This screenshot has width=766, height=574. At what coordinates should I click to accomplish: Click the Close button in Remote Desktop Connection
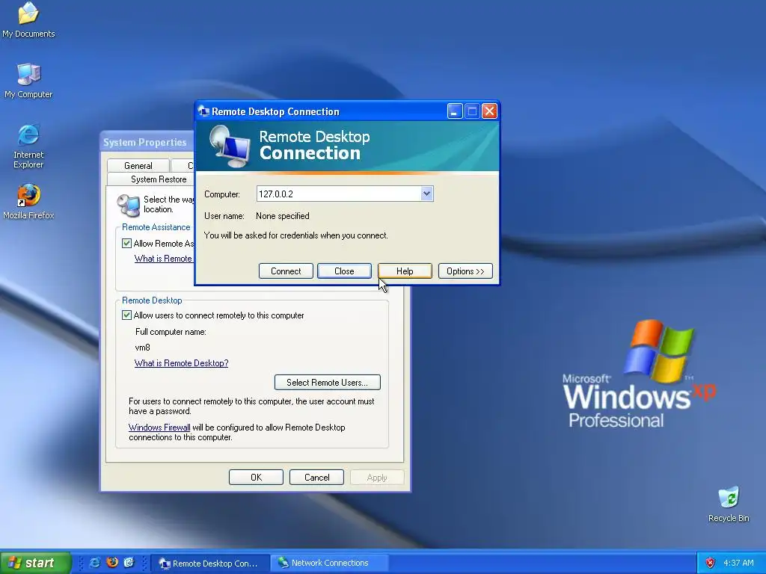(344, 271)
